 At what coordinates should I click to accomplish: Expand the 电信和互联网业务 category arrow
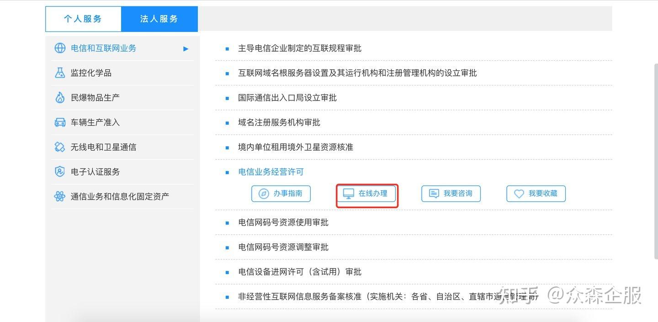coord(186,48)
